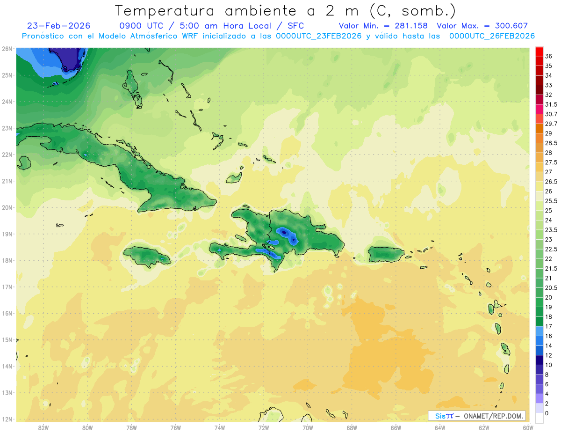Click the legend value '21.5'
This screenshot has height=434, width=561.
pyautogui.click(x=551, y=268)
